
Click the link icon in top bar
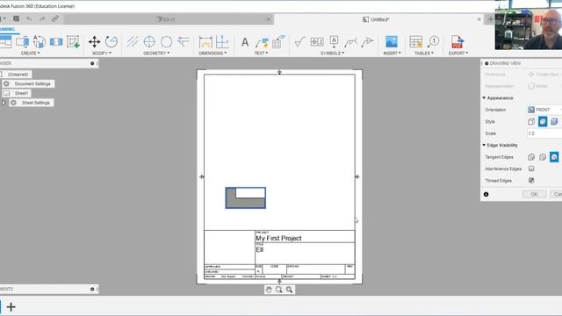point(54,18)
